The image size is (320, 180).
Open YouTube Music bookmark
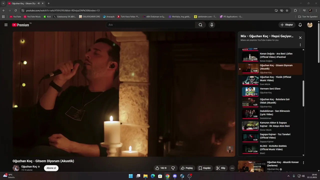point(32,17)
